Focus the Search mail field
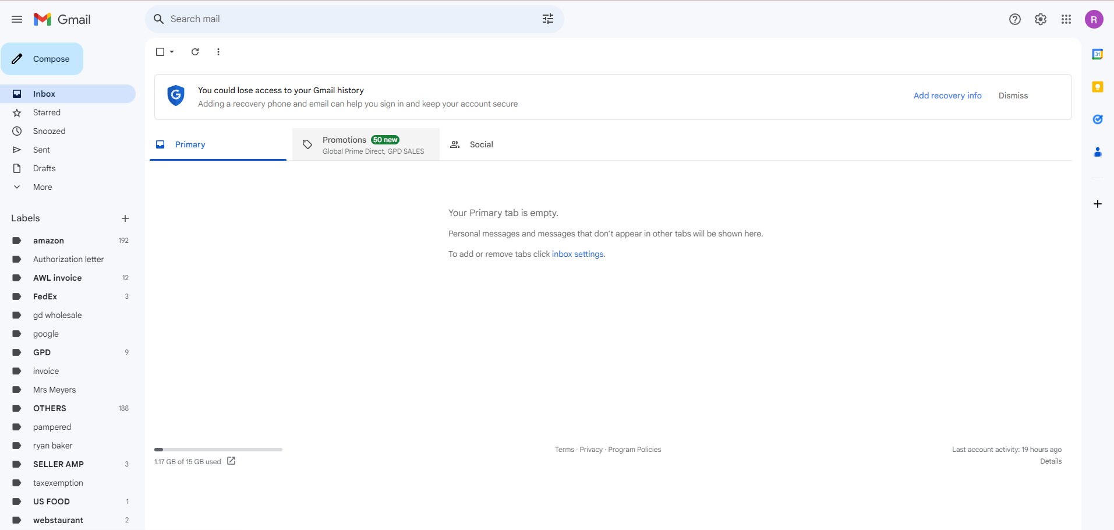The image size is (1114, 530). [x=355, y=19]
